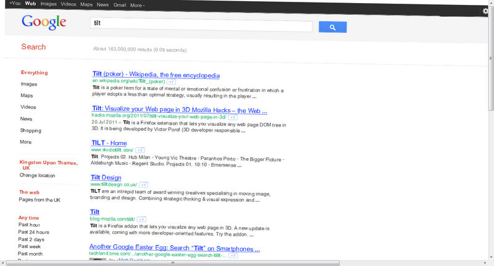Filter results by Images in the left sidebar
Image resolution: width=494 pixels, height=266 pixels.
pyautogui.click(x=28, y=84)
